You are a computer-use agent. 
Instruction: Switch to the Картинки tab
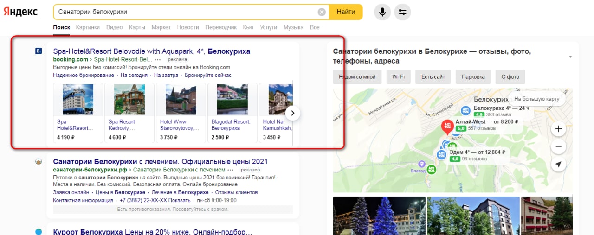pyautogui.click(x=88, y=27)
